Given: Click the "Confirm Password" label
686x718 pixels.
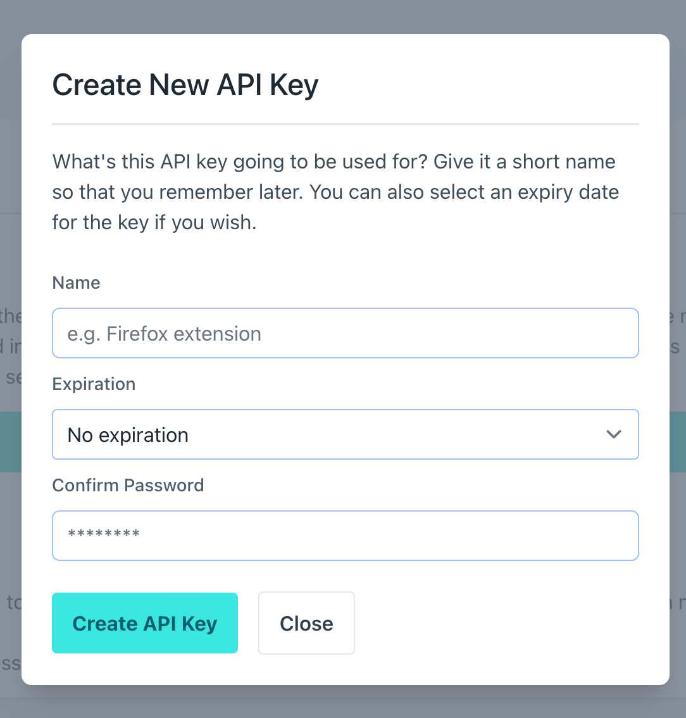Looking at the screenshot, I should click(x=128, y=485).
